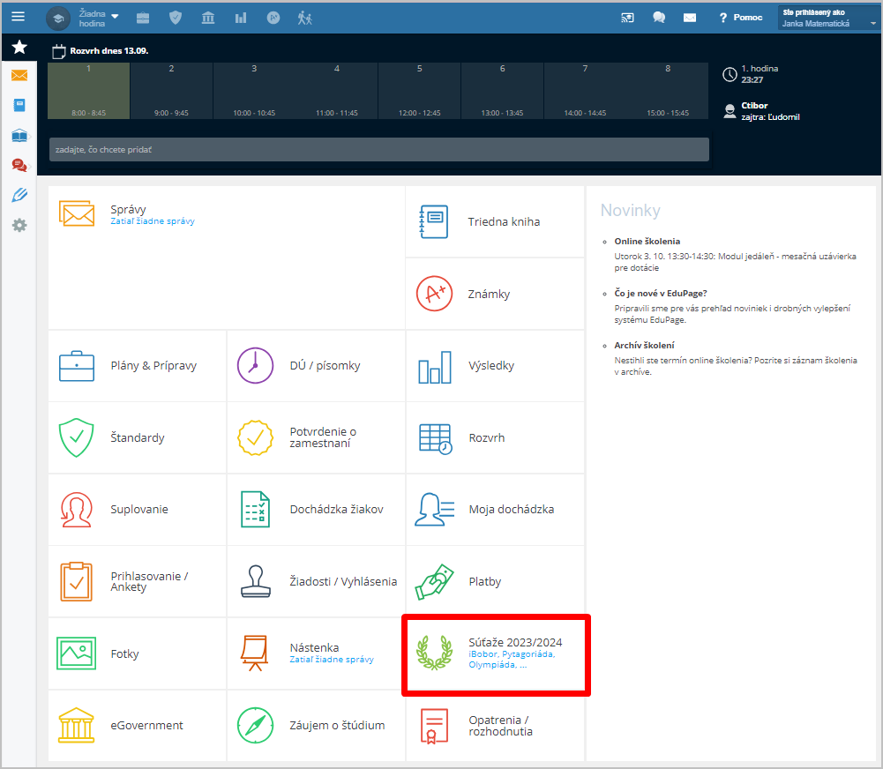Screen dimensions: 883x769
Task: Open the Správy messages tile
Action: [227, 258]
